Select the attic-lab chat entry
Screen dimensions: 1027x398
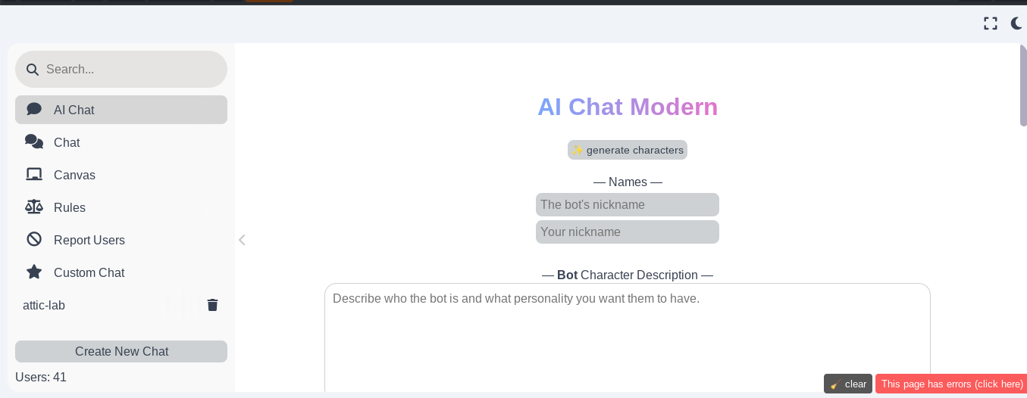(99, 305)
